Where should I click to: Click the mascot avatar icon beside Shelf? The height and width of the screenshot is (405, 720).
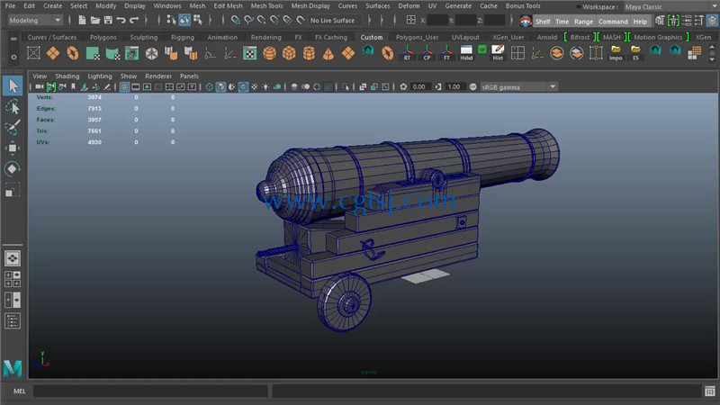(x=526, y=21)
